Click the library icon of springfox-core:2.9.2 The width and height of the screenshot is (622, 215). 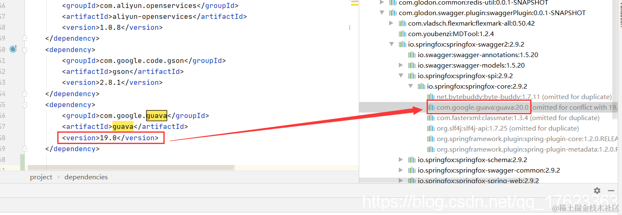[422, 86]
